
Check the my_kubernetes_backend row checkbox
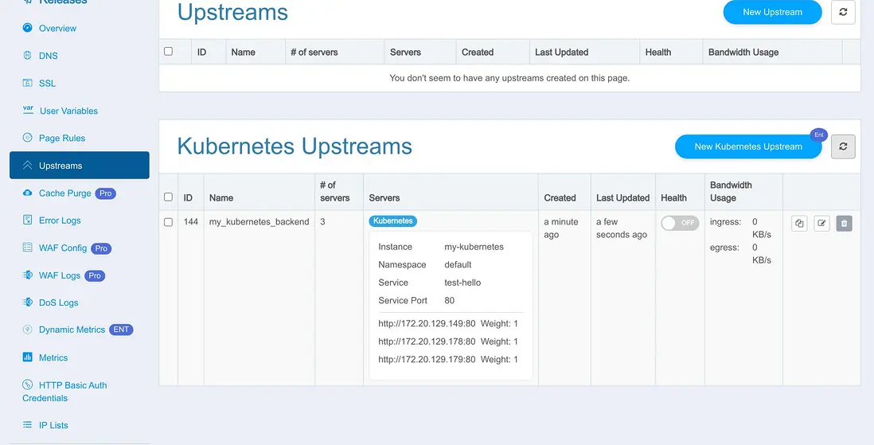[x=168, y=222]
